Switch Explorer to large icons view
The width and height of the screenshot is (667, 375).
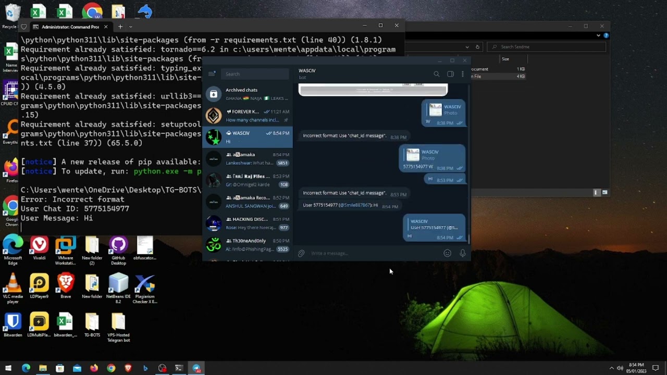[x=605, y=192]
